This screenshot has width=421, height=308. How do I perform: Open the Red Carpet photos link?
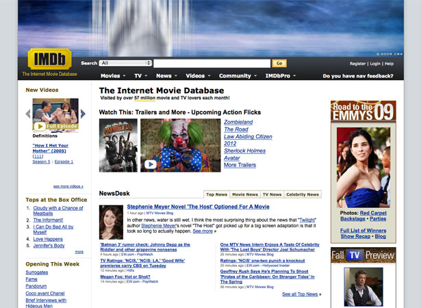pos(373,213)
